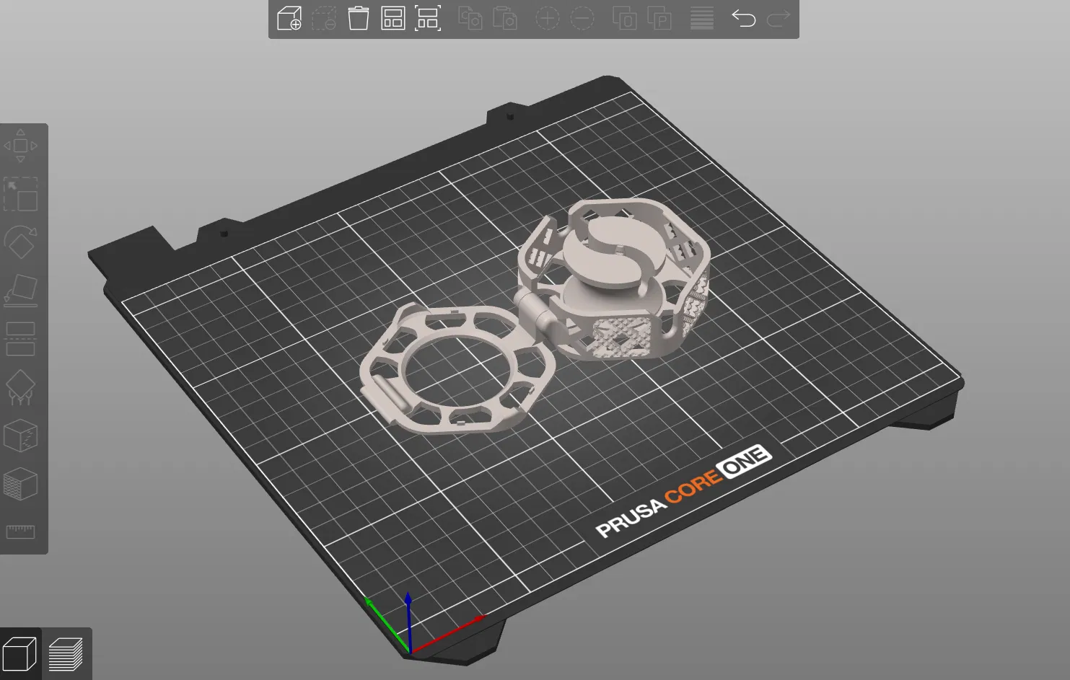Click Split to objects icon
The height and width of the screenshot is (680, 1070).
click(x=625, y=19)
